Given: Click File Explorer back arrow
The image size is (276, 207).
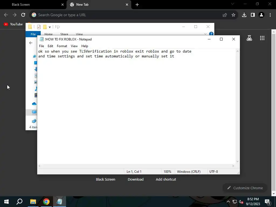Looking at the screenshot, I should coord(31,43).
